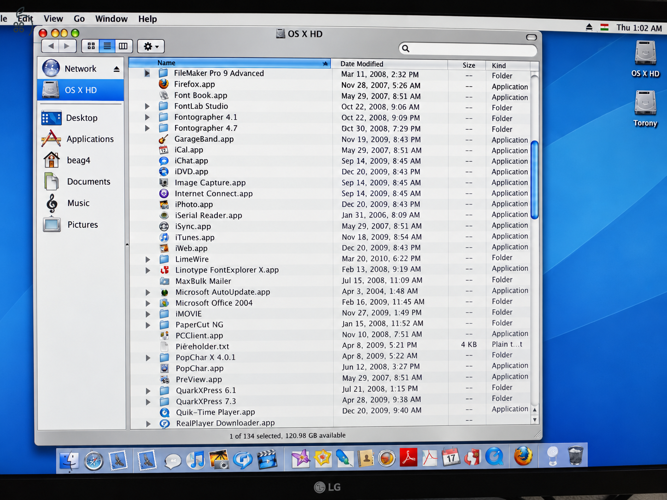Click the blue vertical scrollbar thumb

[x=534, y=180]
